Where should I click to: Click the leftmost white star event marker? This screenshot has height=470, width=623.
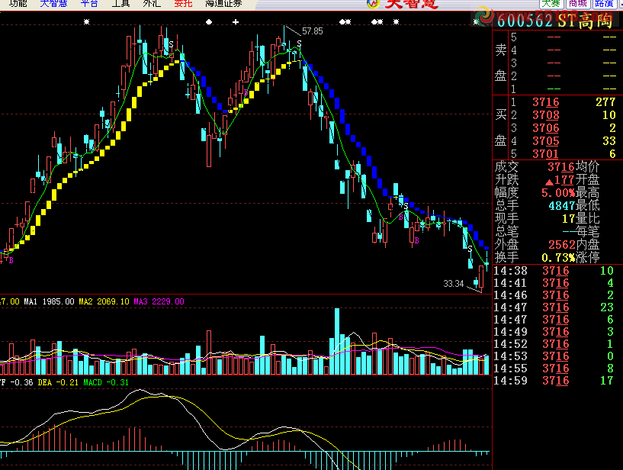tap(86, 22)
